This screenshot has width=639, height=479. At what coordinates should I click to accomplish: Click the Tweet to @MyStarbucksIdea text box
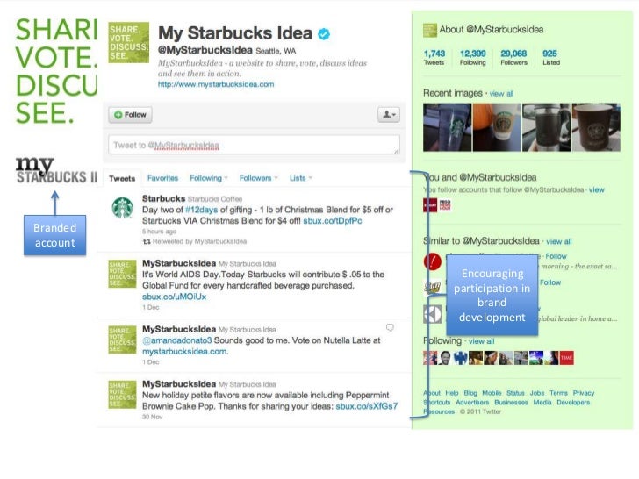pyautogui.click(x=254, y=145)
